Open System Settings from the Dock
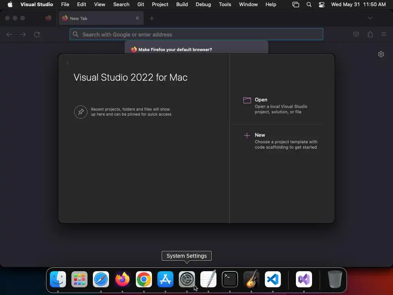The width and height of the screenshot is (393, 295). tap(187, 279)
